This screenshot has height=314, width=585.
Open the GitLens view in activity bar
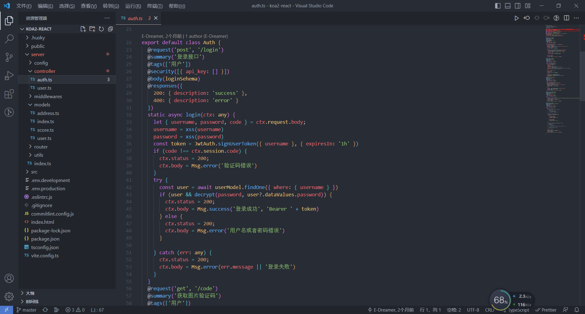click(9, 112)
